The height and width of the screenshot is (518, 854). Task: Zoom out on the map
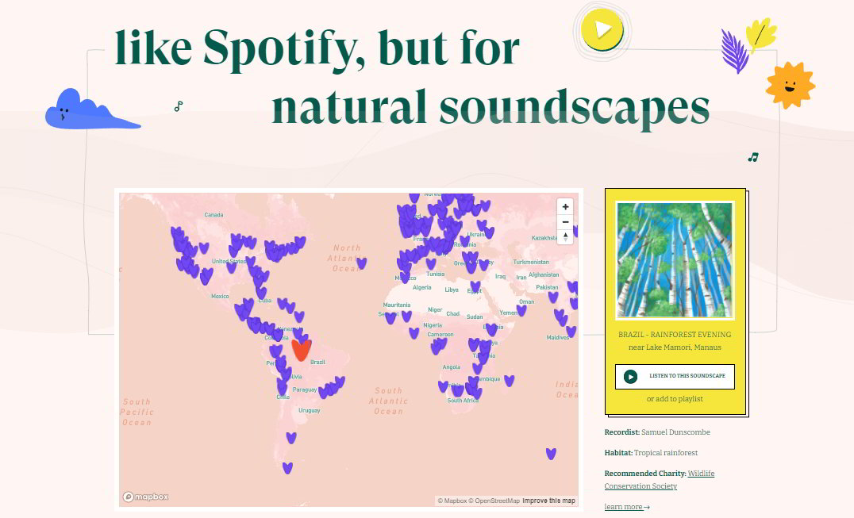[x=565, y=222]
